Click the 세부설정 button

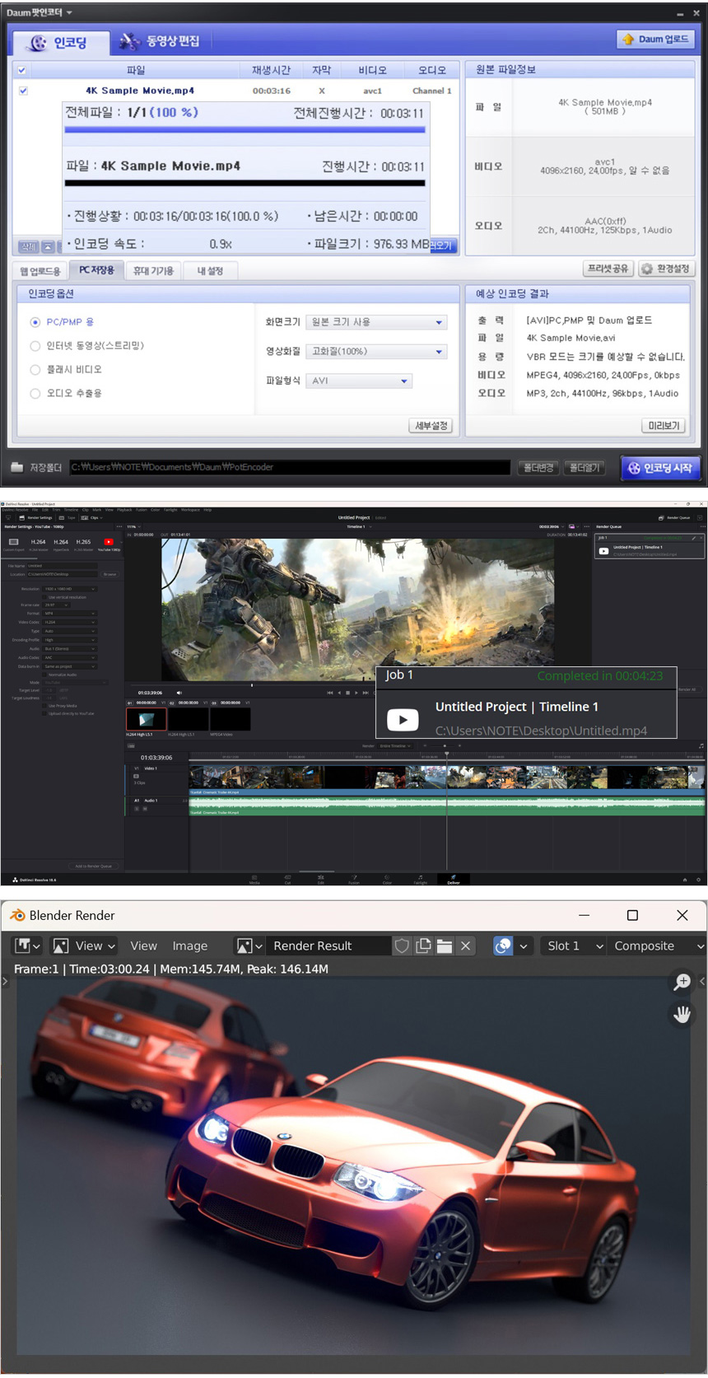pos(431,425)
